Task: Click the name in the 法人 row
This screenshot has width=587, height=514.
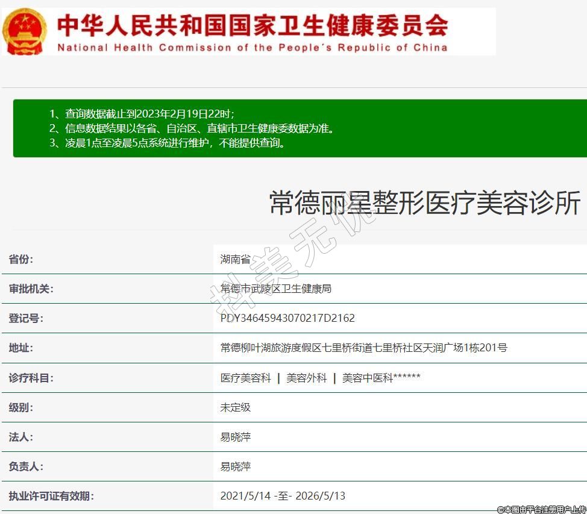Action: pos(235,437)
